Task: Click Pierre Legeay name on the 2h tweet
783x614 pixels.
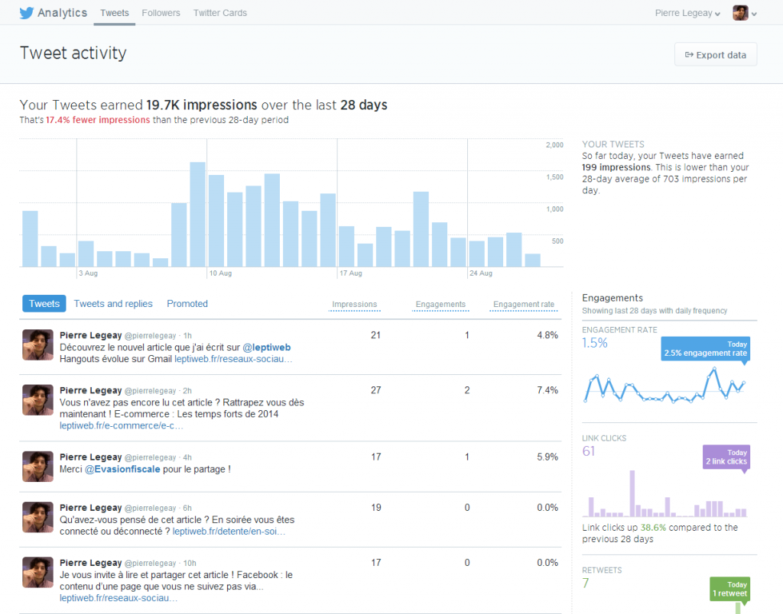Action: 91,390
